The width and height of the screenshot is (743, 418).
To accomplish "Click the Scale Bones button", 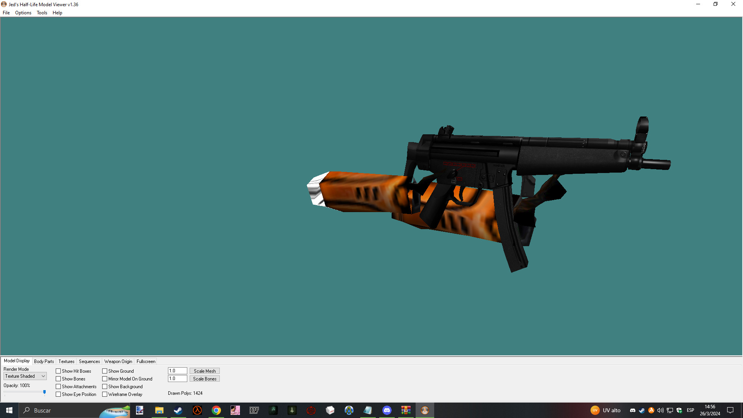I will (204, 379).
